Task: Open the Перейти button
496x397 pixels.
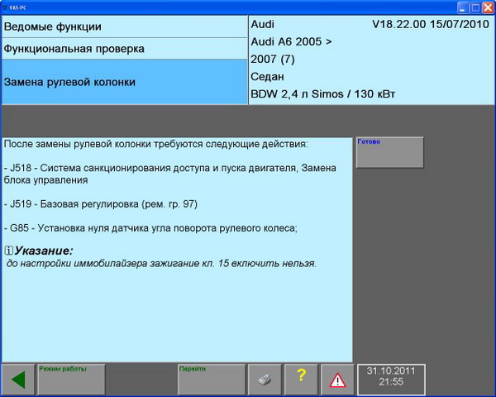Action: pyautogui.click(x=212, y=380)
